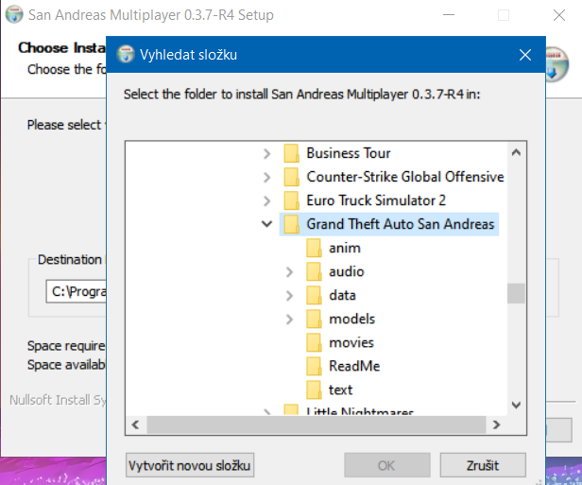Click Zrušit to cancel folder browsing

click(483, 465)
